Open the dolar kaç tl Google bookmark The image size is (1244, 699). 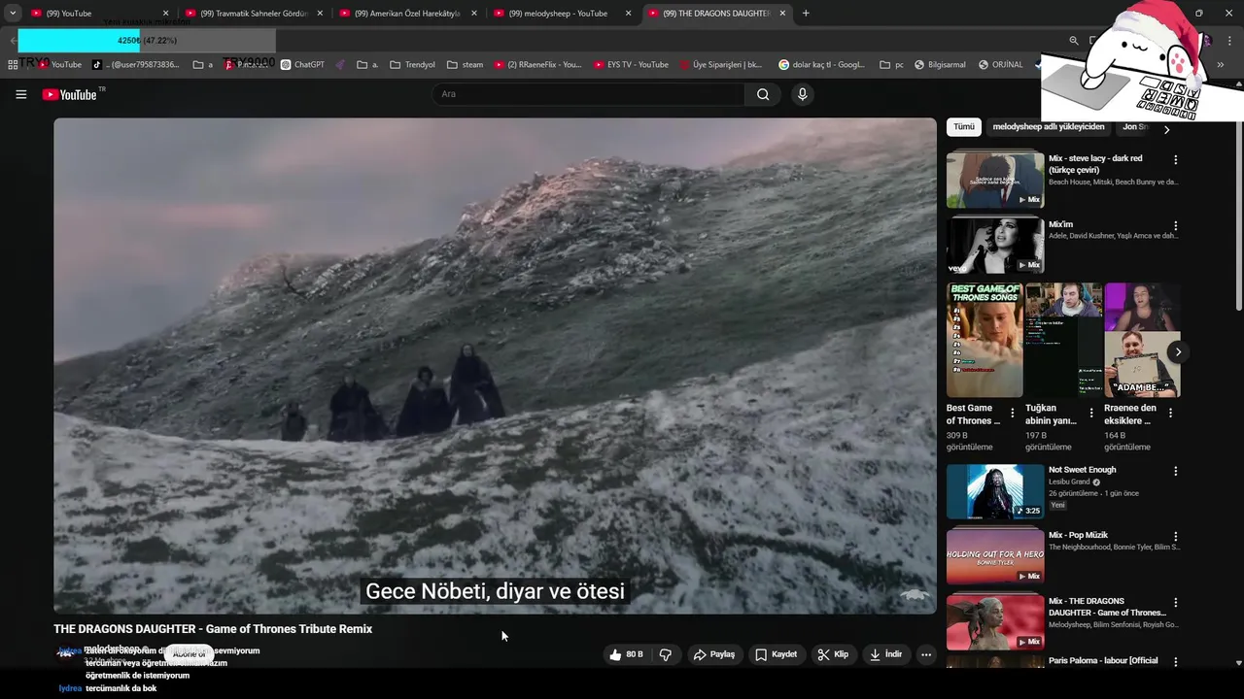click(x=821, y=65)
